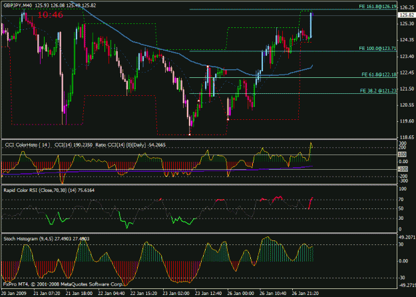Click the 26 Jan 00:00 time axis label
Image resolution: width=416 pixels, height=297 pixels.
coord(241,294)
